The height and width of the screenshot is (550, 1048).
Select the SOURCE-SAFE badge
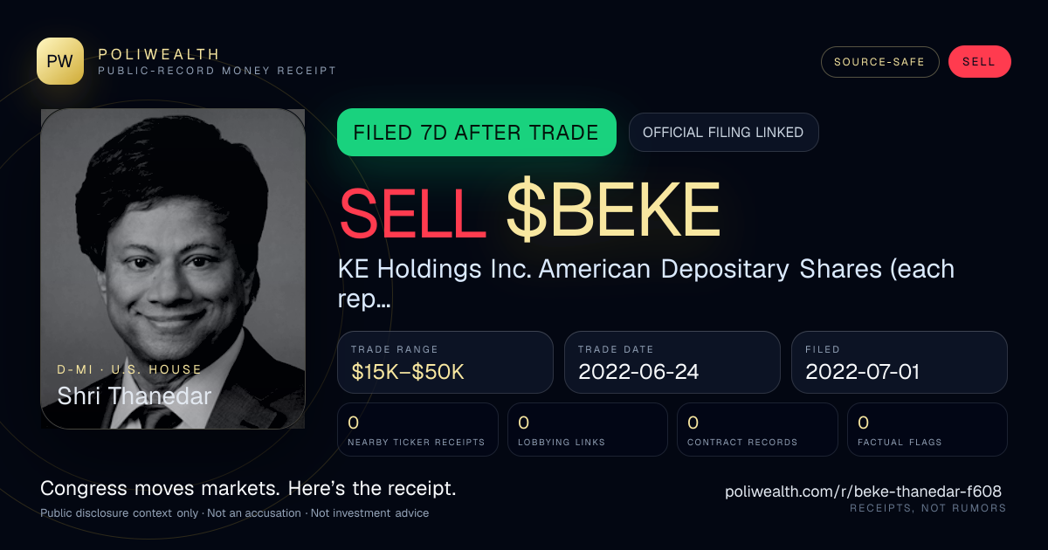879,62
